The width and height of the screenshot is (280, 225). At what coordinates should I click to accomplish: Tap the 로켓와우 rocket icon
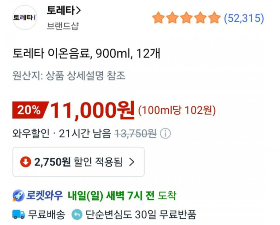coord(18,195)
